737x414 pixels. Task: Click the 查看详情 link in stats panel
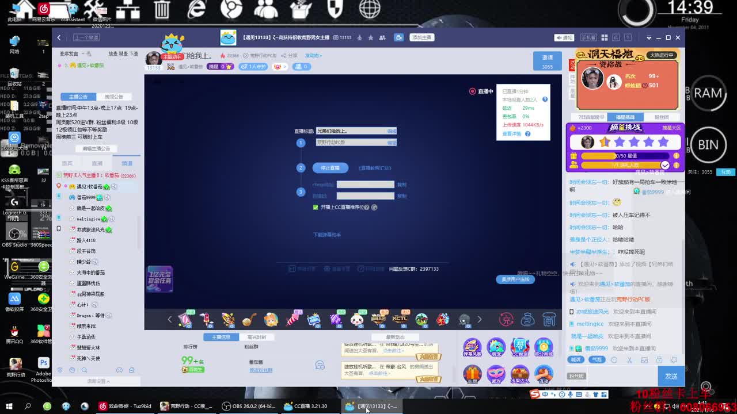[511, 133]
